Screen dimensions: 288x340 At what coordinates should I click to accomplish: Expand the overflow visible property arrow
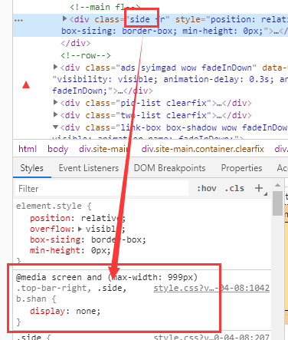[80, 229]
